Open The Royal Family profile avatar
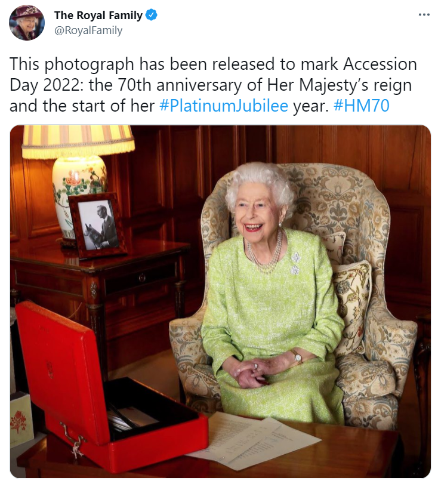 (27, 23)
